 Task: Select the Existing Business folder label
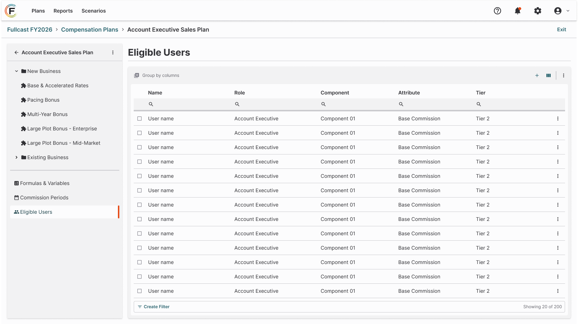[48, 157]
